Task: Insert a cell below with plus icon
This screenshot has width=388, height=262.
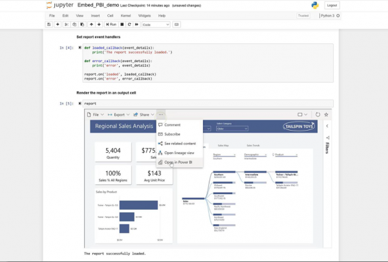Action: point(58,25)
